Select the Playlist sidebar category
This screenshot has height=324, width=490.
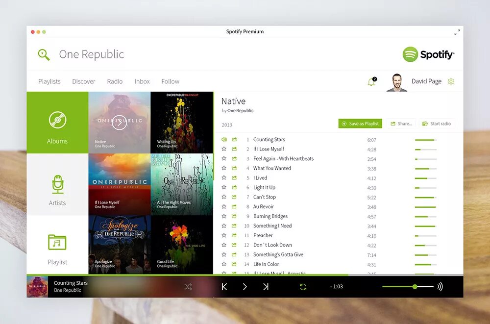click(x=57, y=245)
